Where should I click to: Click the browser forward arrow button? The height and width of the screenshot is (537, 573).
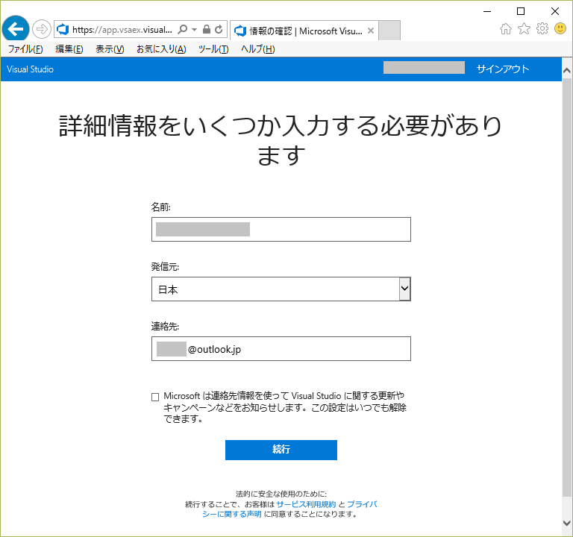pyautogui.click(x=41, y=29)
